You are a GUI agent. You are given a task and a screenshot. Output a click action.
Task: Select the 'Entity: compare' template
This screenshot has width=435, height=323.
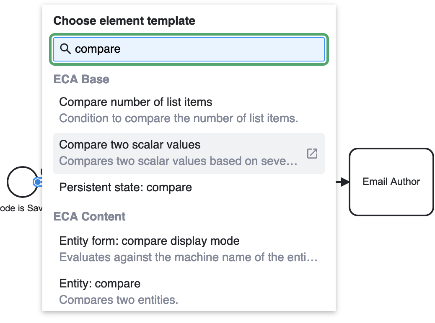pos(100,284)
